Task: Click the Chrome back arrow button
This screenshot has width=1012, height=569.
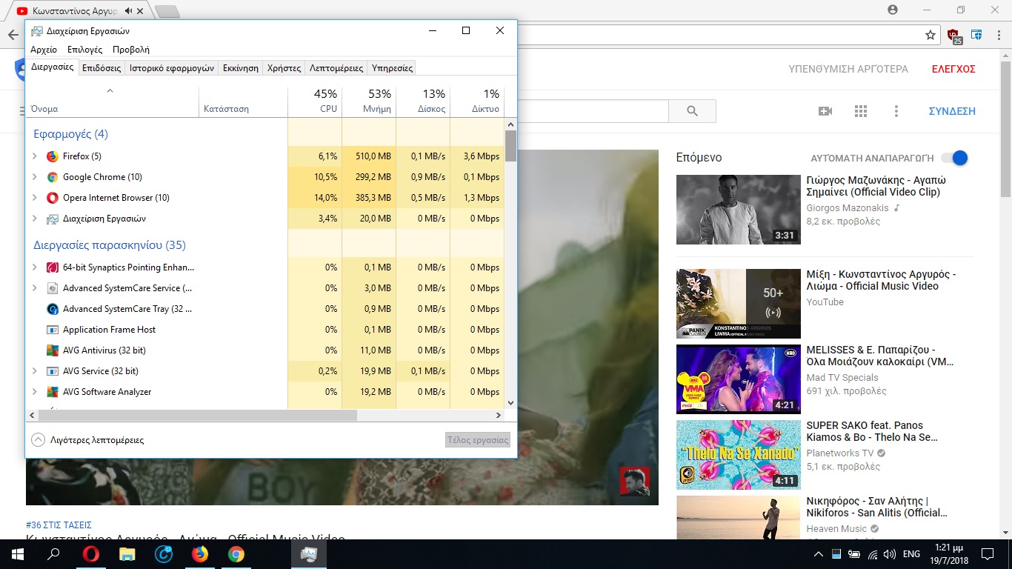Action: click(x=13, y=35)
